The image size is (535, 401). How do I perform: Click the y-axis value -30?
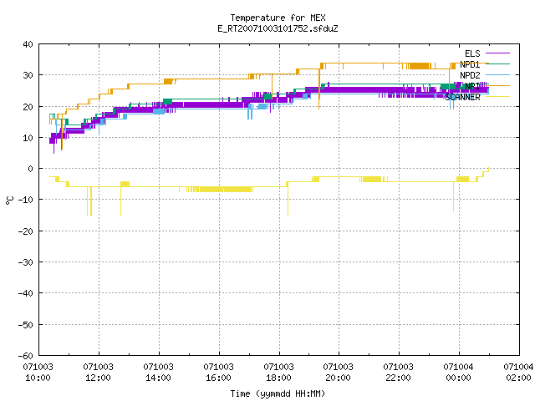[26, 262]
